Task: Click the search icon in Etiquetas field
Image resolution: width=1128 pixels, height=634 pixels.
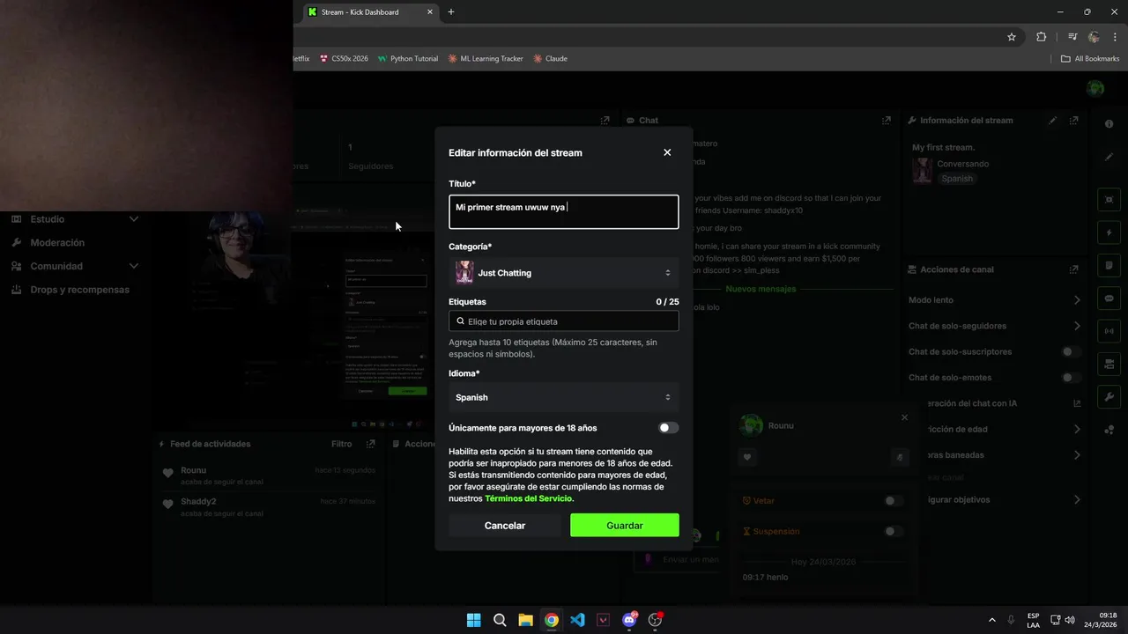Action: (x=460, y=321)
